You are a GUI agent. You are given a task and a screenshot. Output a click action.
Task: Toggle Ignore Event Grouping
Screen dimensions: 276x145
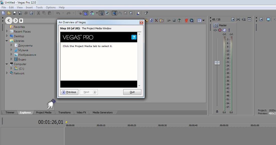[x=107, y=13]
